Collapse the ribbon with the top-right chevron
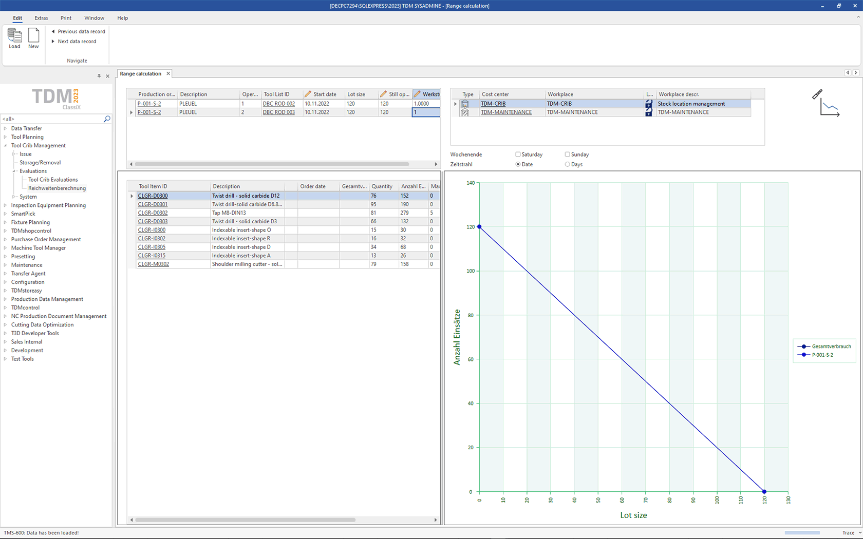Screen dimensions: 863x539 tap(858, 17)
